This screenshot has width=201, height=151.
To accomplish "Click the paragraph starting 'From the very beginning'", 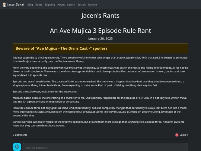I will click(x=100, y=71).
